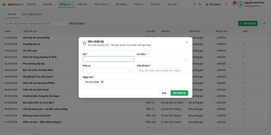Viewport: 271px width, 135px height.
Task: Click the Huỷ button
Action: 164,93
